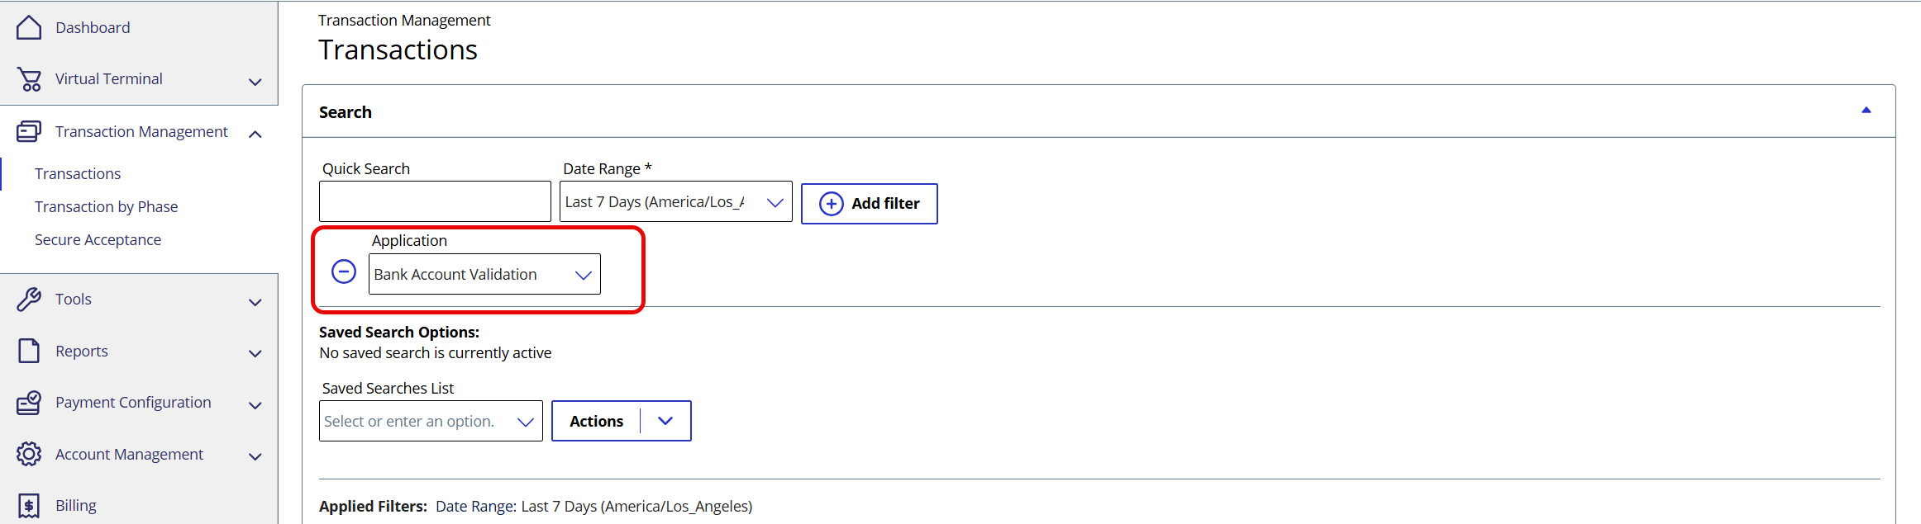Open the Application dropdown
The height and width of the screenshot is (524, 1921).
(583, 275)
